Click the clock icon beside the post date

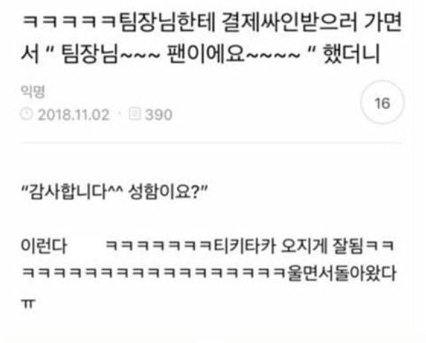coord(27,114)
